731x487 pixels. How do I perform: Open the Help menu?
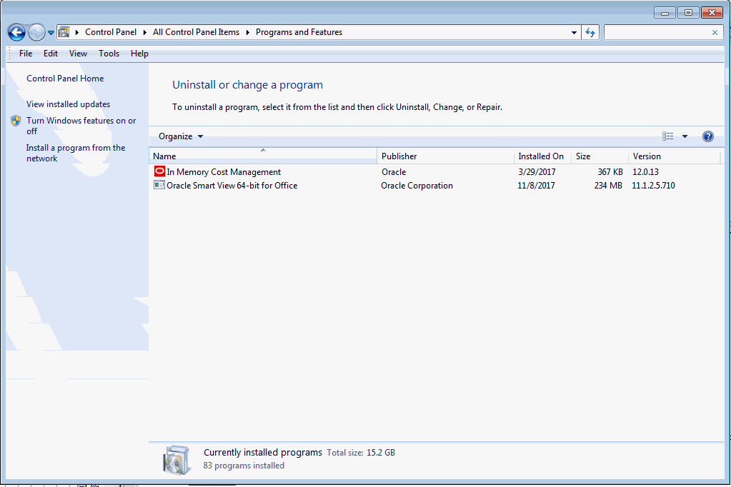pos(139,54)
